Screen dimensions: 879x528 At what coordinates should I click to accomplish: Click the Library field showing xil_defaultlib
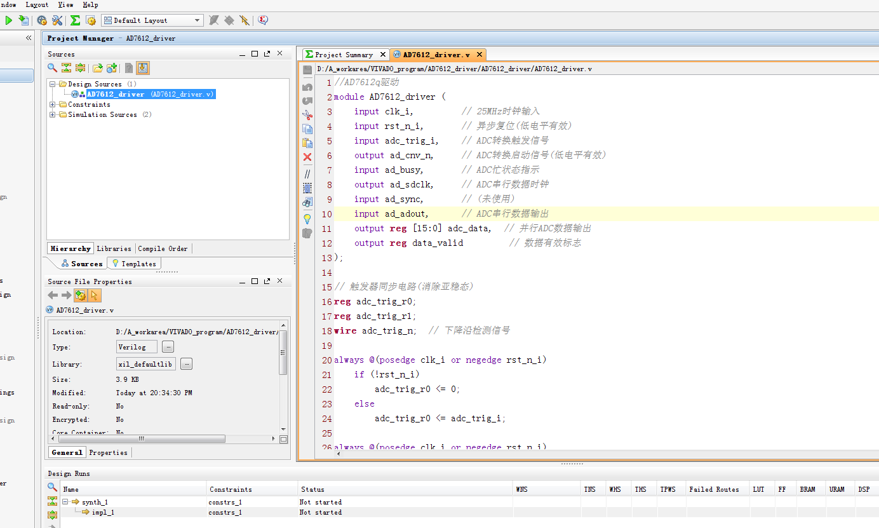pyautogui.click(x=146, y=364)
